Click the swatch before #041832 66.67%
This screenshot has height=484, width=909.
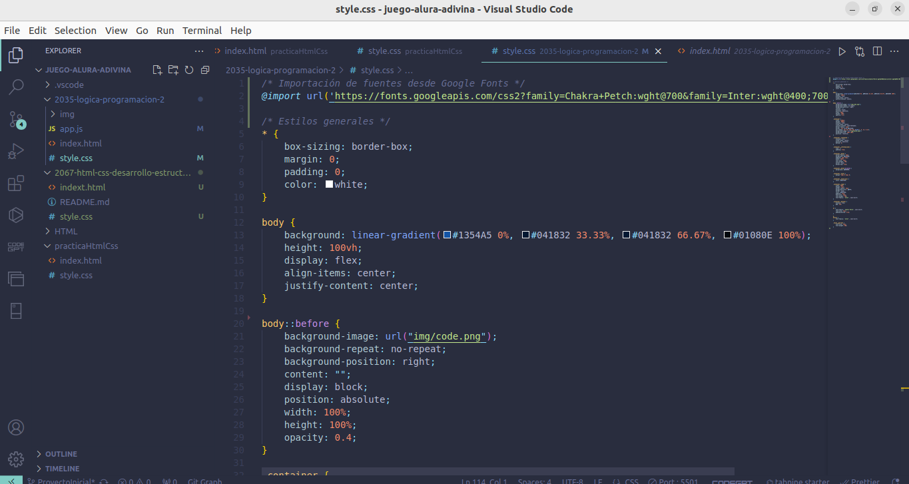point(626,235)
